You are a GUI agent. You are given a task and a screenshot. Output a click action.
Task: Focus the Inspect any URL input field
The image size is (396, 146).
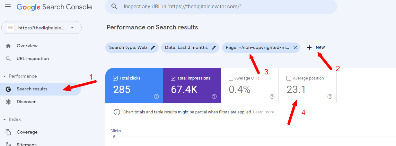pyautogui.click(x=221, y=6)
